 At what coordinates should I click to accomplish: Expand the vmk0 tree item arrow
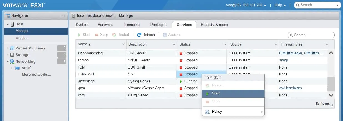click(11, 68)
